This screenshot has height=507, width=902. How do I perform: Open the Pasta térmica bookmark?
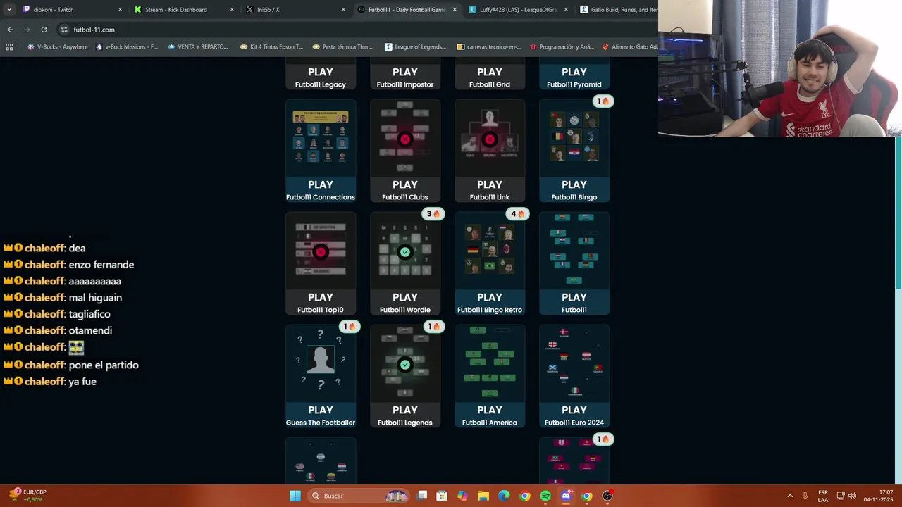342,47
